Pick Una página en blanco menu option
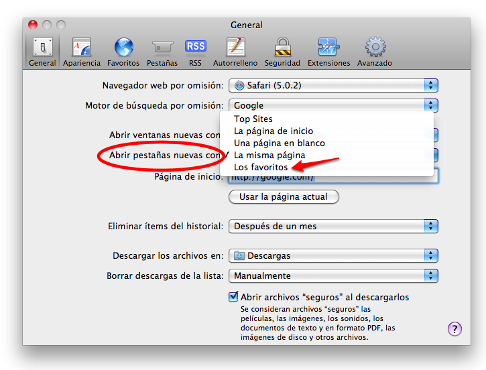This screenshot has width=486, height=370. click(x=279, y=143)
